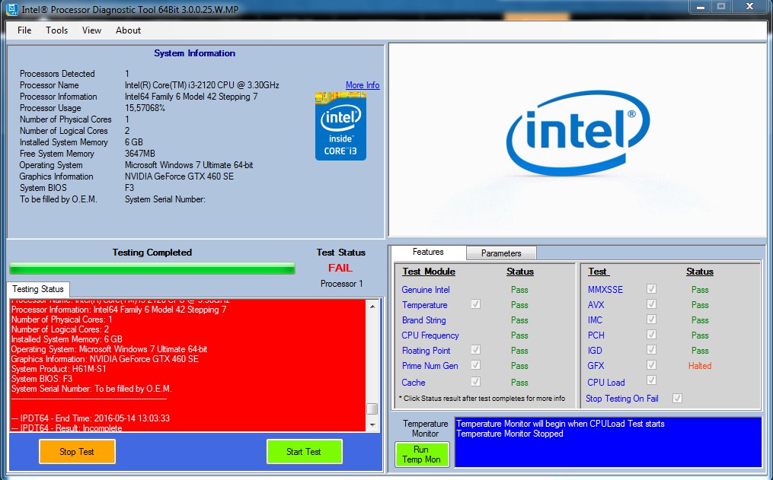Toggle the Stop Testing On Fail checkbox
The height and width of the screenshot is (480, 773).
click(x=677, y=399)
